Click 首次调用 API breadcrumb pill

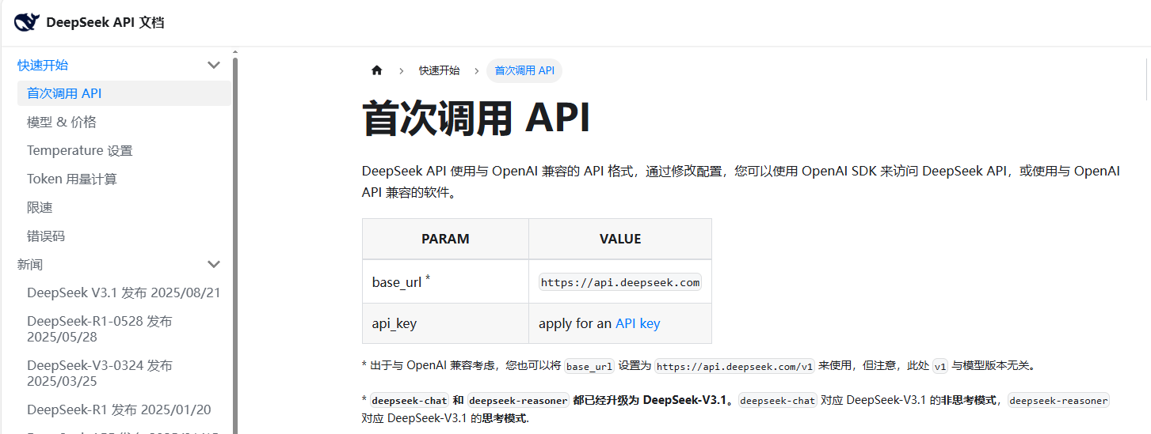coord(524,70)
